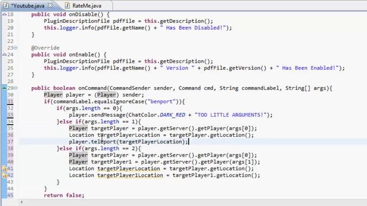Image resolution: width=367 pixels, height=206 pixels.
Task: Click targetPlayerLocation variable declared on line 41
Action: click(x=128, y=169)
